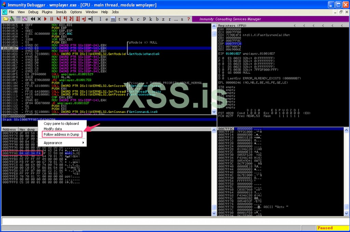350x232 pixels.
Task: Click the Go to address arrow icon
Action: pos(90,19)
